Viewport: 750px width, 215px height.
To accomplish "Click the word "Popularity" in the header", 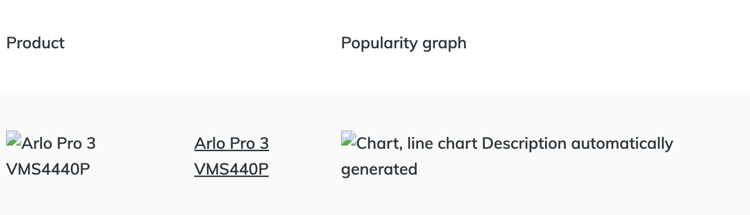I will pyautogui.click(x=379, y=43).
